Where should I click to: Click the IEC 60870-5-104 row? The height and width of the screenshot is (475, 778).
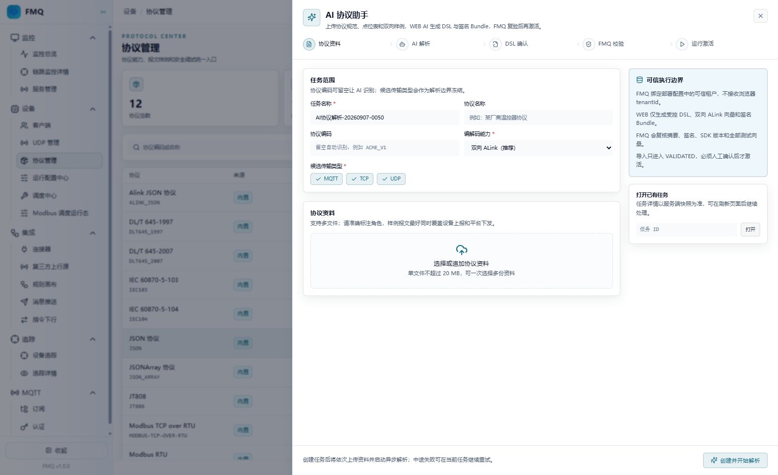[x=207, y=314]
